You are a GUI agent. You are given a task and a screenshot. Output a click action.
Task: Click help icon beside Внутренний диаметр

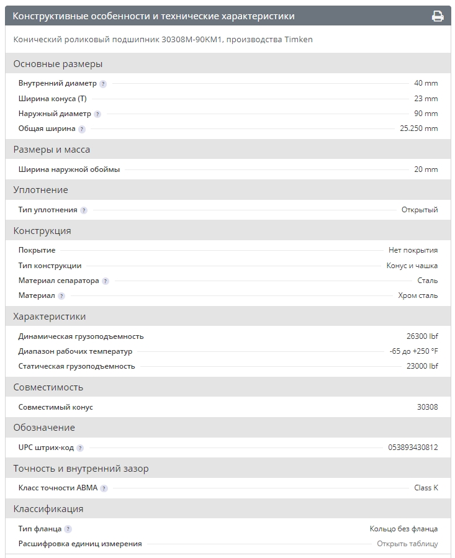[103, 84]
